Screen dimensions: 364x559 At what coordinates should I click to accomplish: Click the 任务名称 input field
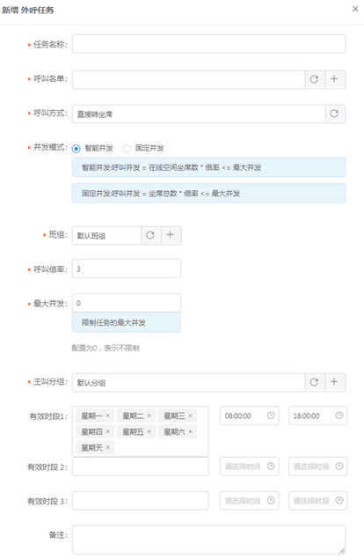pos(208,44)
